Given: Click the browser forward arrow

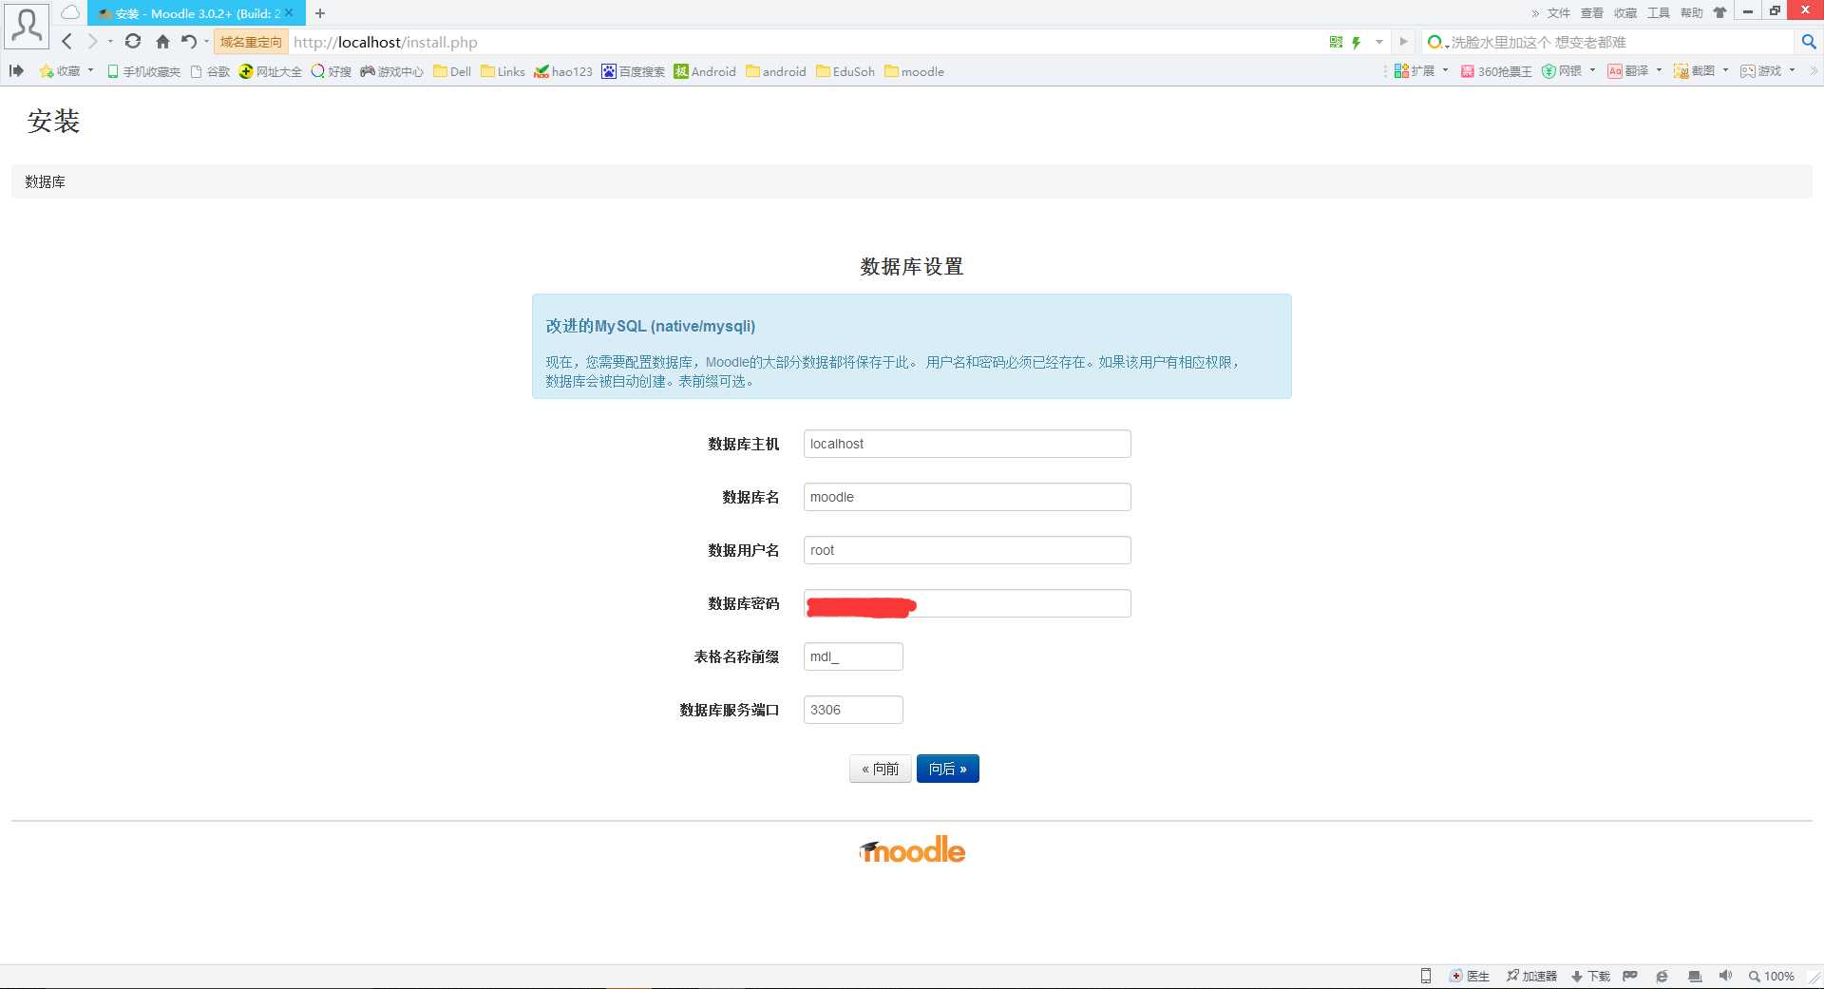Looking at the screenshot, I should click(x=92, y=42).
